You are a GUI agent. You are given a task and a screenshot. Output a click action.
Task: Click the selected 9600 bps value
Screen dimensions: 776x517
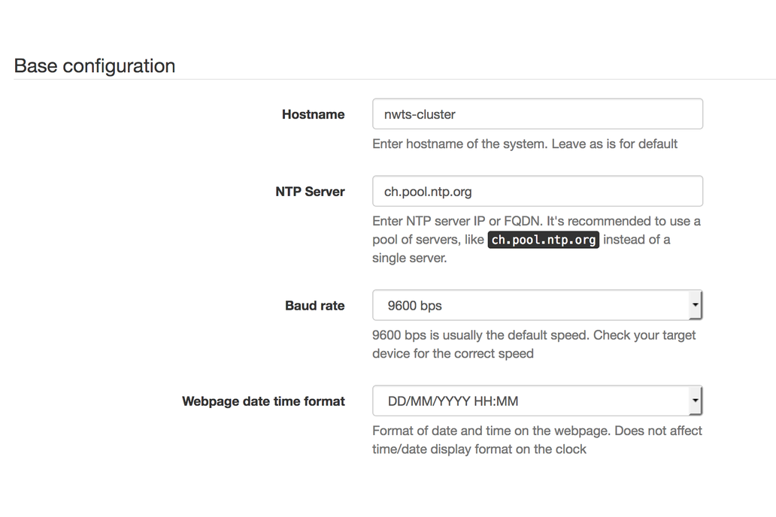click(x=414, y=306)
